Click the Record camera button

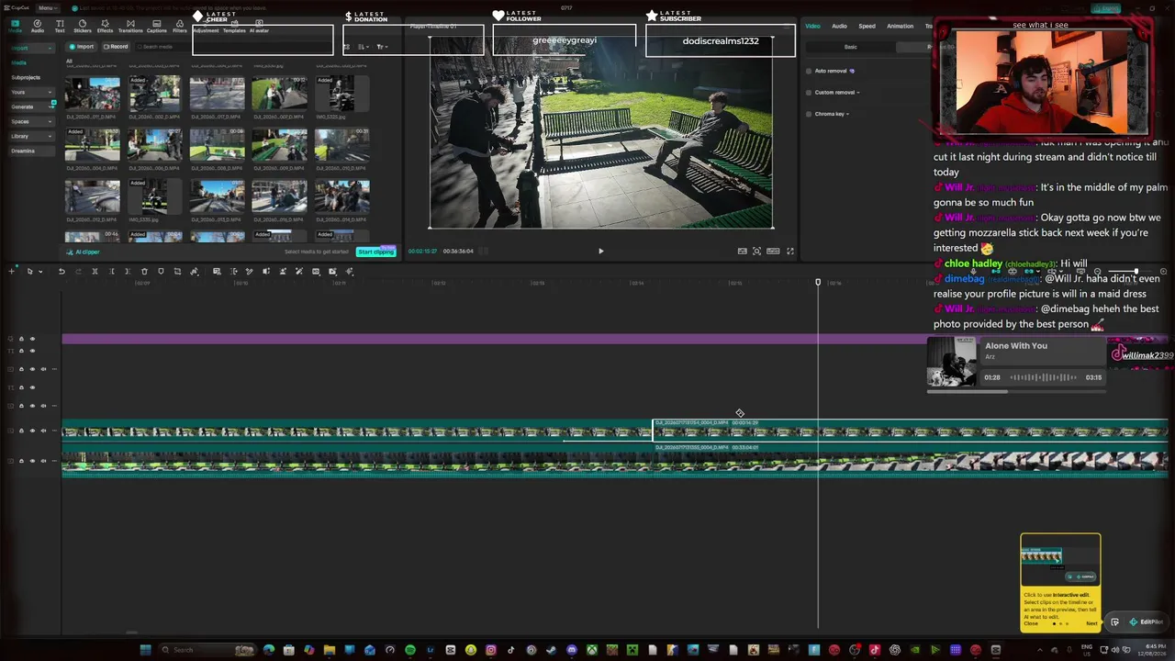pos(116,46)
